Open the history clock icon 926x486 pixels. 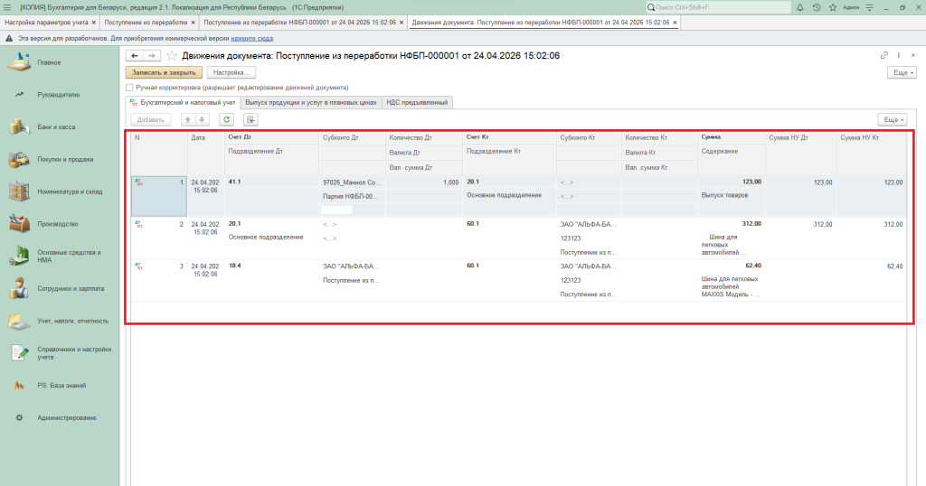point(817,7)
